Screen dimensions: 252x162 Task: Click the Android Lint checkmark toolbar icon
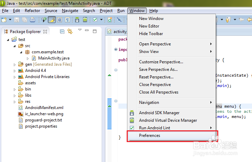[x=95, y=20]
